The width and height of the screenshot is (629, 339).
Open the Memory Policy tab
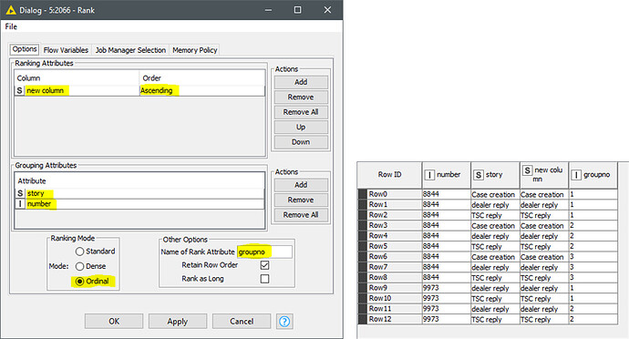194,50
